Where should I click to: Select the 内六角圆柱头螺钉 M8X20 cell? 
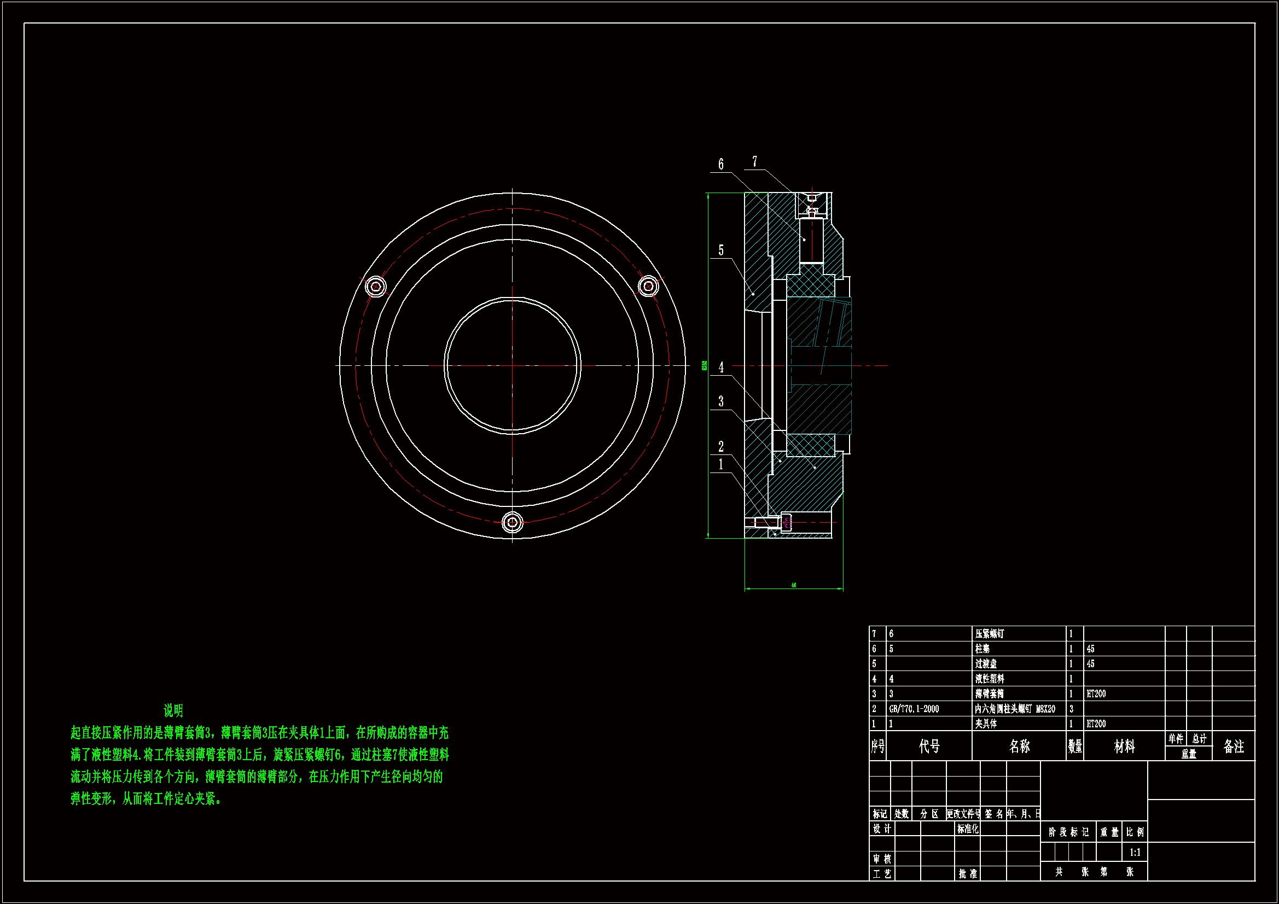point(1014,709)
